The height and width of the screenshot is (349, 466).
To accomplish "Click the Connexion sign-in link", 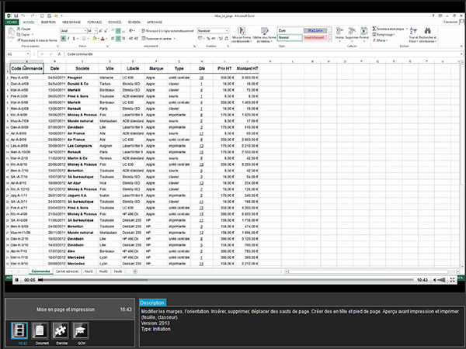I will 450,22.
